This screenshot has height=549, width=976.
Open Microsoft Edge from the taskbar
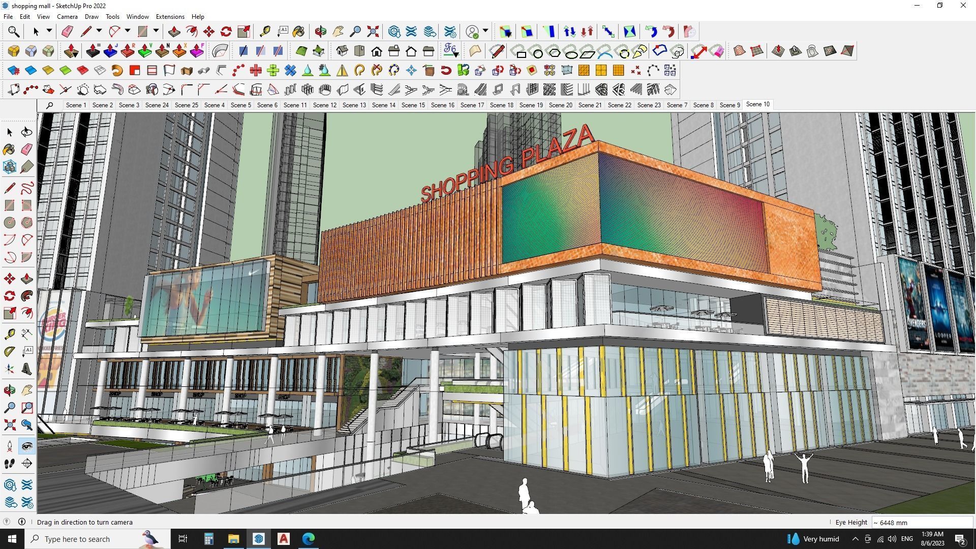point(309,539)
